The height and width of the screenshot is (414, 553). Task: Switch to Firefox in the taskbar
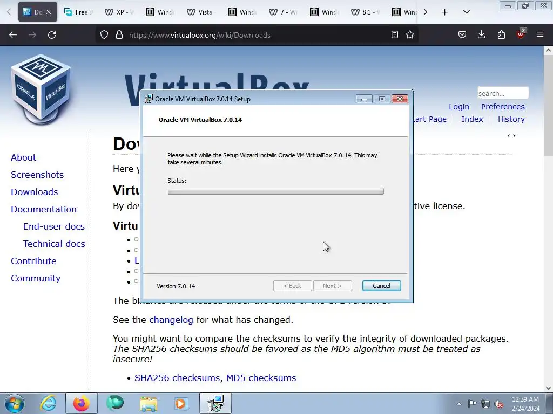[82, 403]
